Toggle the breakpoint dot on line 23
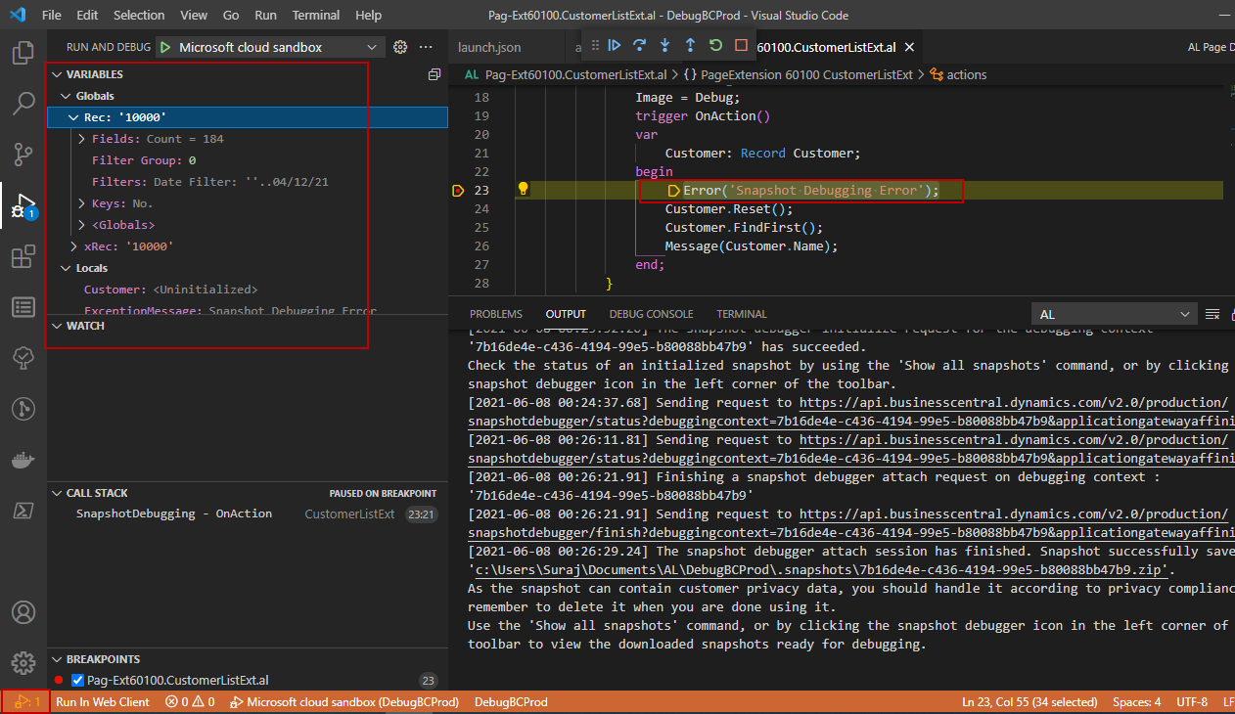1235x714 pixels. click(458, 190)
